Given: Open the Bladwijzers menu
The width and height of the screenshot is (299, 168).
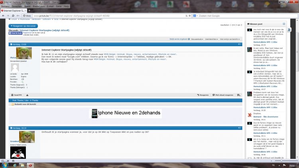Looking at the screenshot, I should [39, 6].
